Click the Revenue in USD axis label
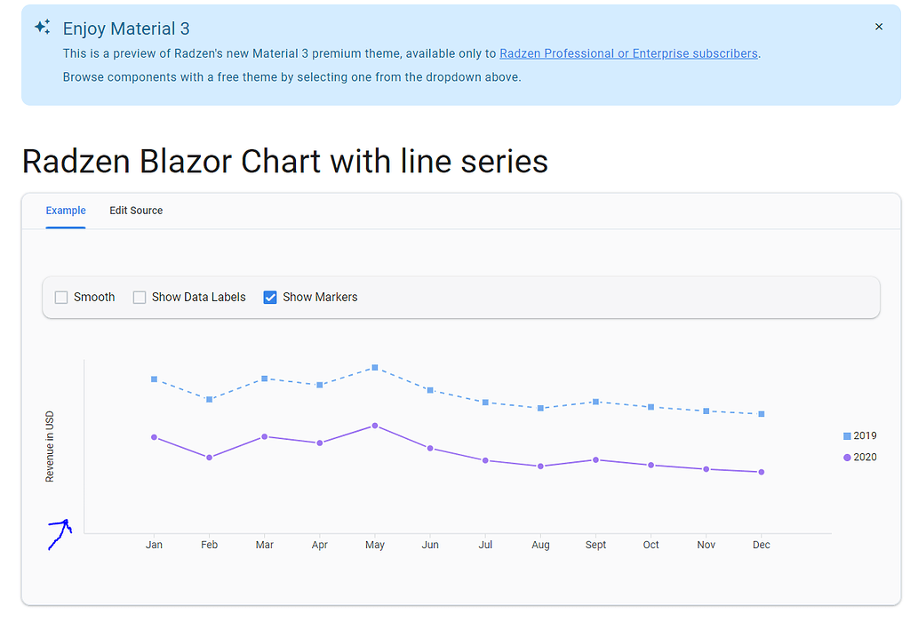910x622 pixels. click(x=50, y=446)
